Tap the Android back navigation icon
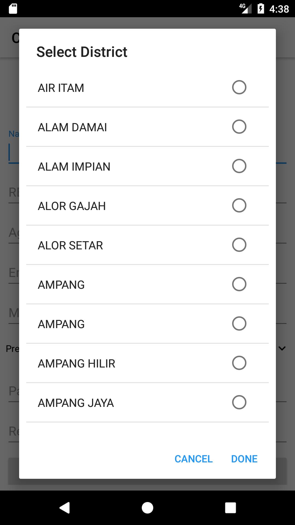Screen dimensions: 295x525 click(x=65, y=508)
